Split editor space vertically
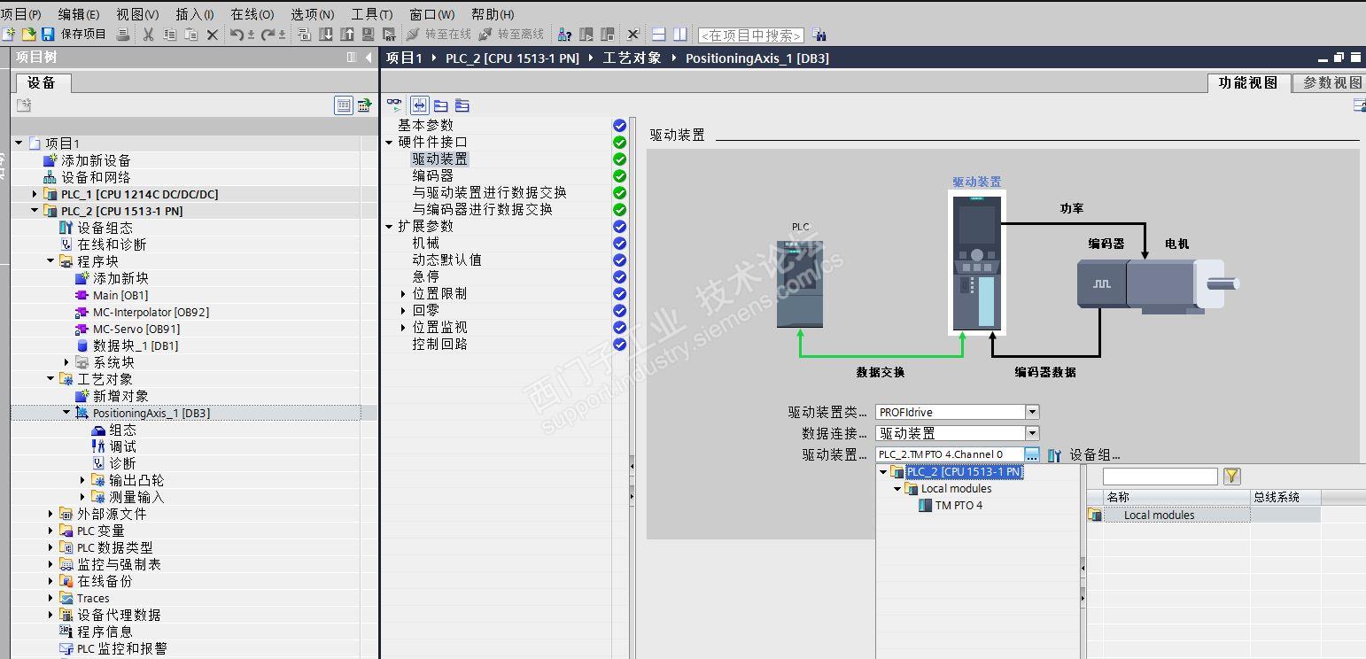The height and width of the screenshot is (659, 1366). [x=679, y=35]
